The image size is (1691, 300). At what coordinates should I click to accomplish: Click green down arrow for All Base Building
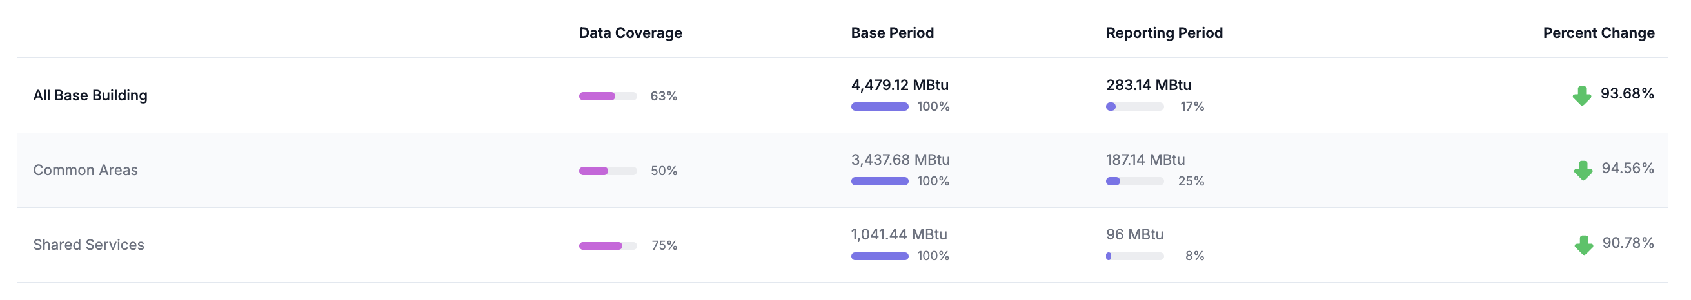click(1581, 96)
